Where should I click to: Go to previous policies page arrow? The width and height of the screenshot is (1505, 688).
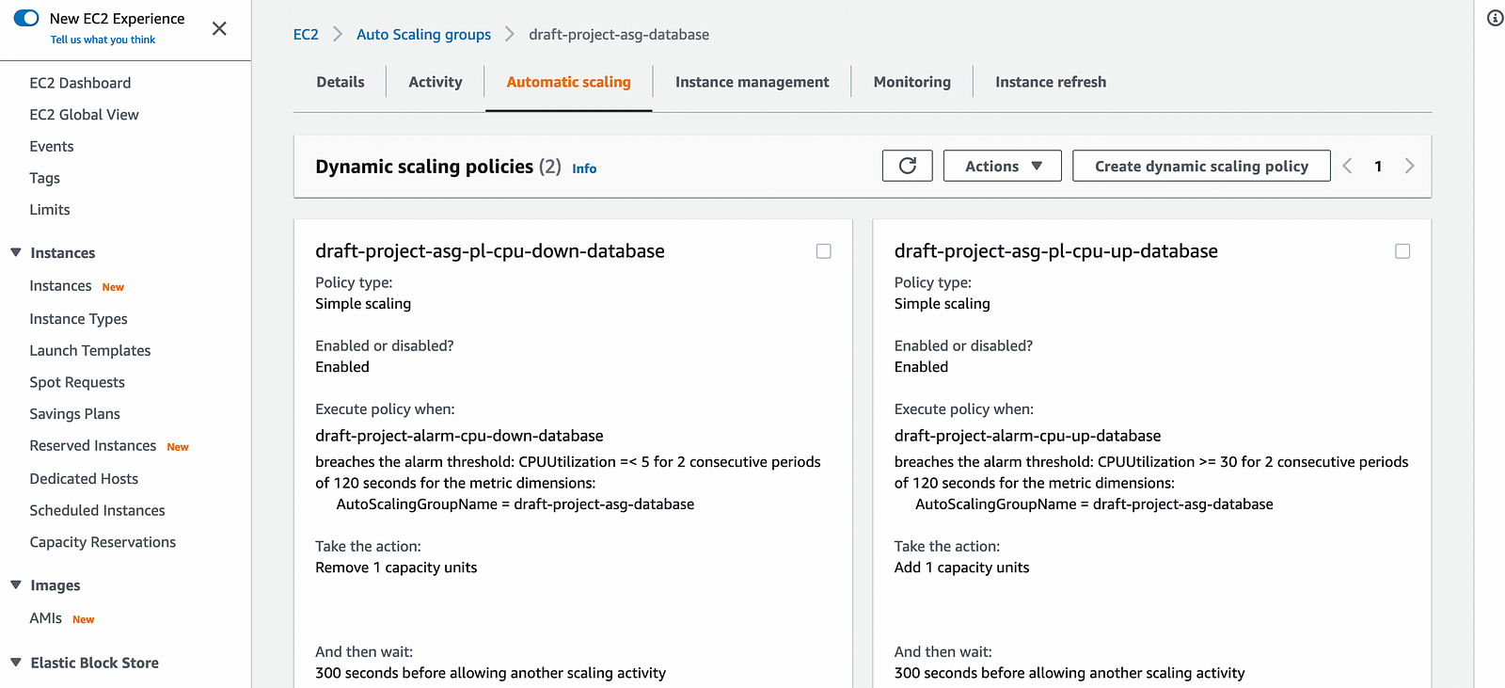click(1347, 166)
